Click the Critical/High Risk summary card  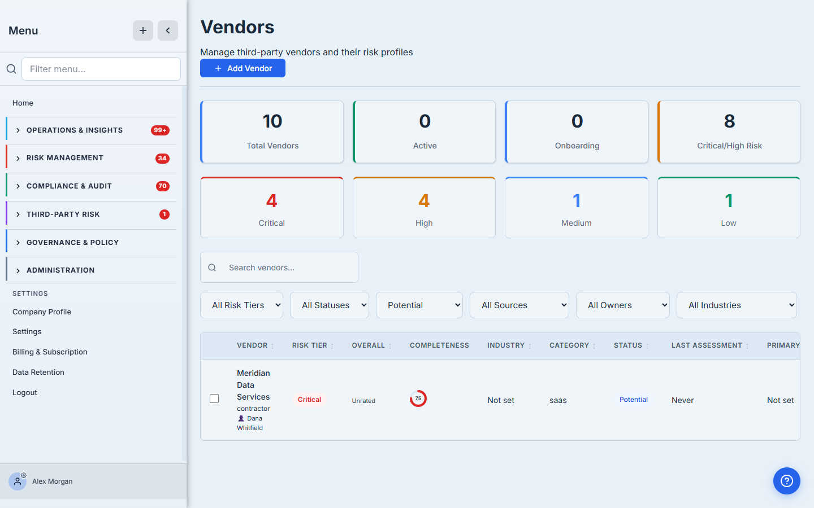click(x=729, y=132)
